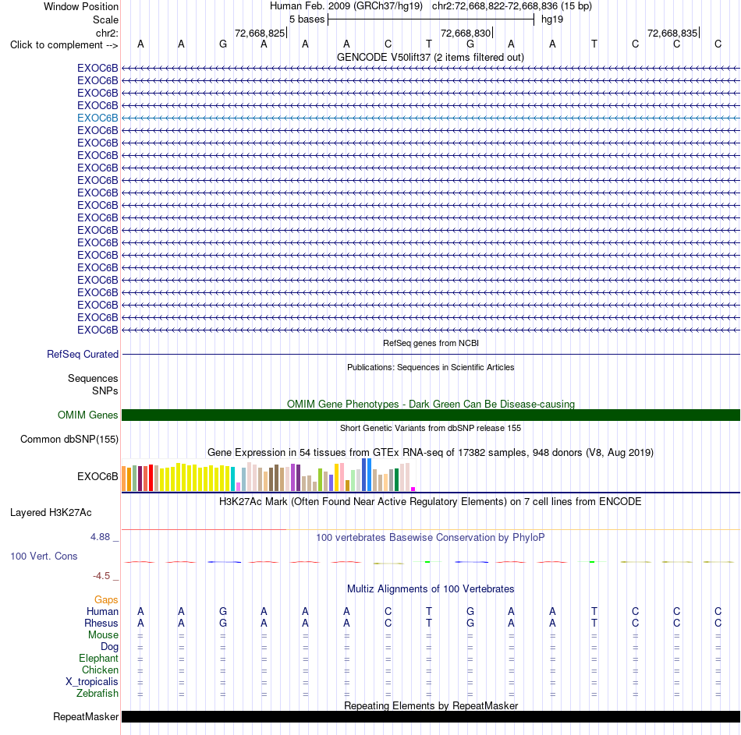Open OMIM Gene Phenotypes track title
This screenshot has width=741, height=735.
(431, 405)
